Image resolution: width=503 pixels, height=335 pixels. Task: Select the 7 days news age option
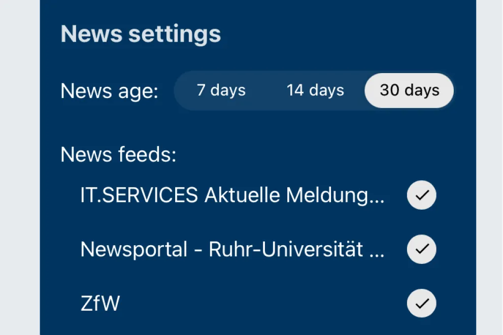220,90
